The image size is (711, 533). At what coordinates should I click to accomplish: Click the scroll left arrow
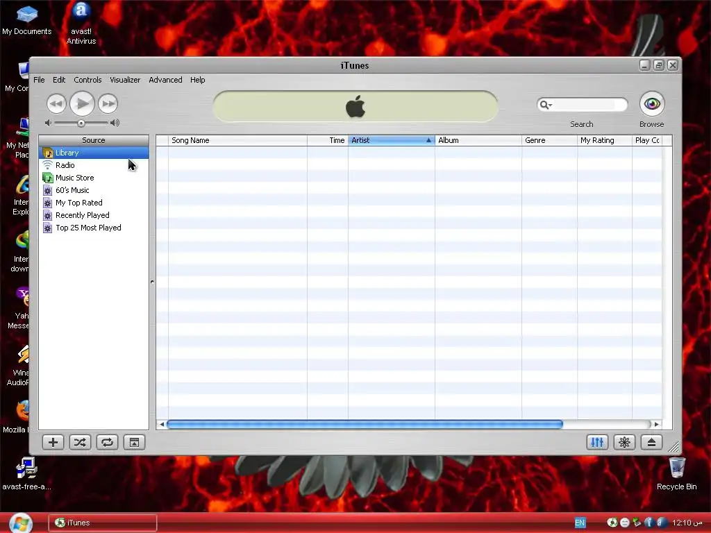click(x=162, y=425)
